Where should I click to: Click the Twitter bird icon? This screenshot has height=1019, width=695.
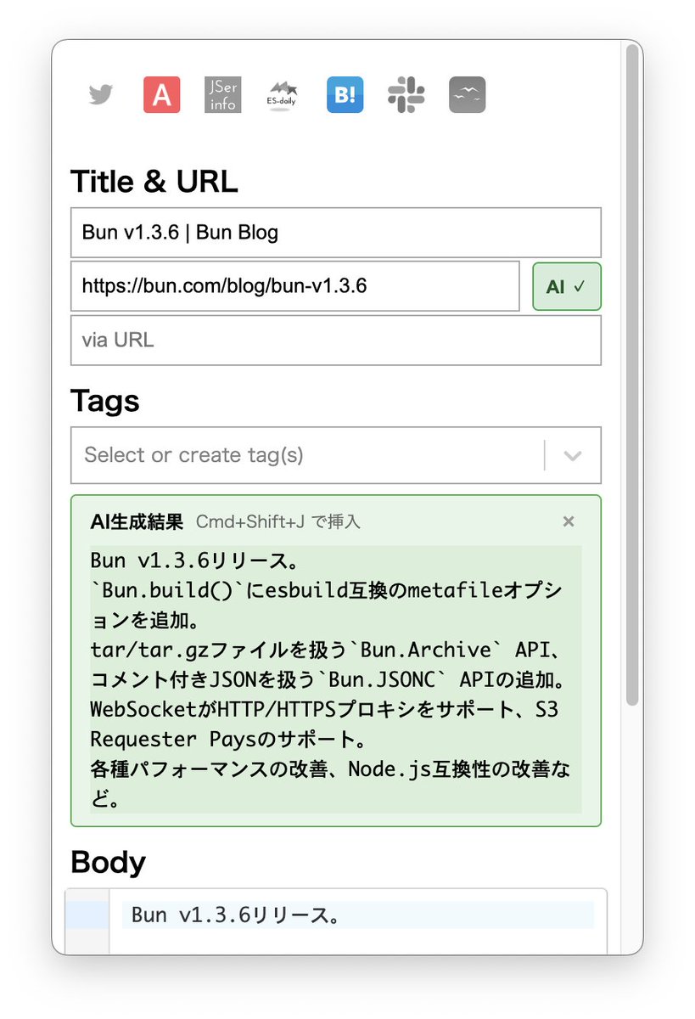pyautogui.click(x=101, y=94)
